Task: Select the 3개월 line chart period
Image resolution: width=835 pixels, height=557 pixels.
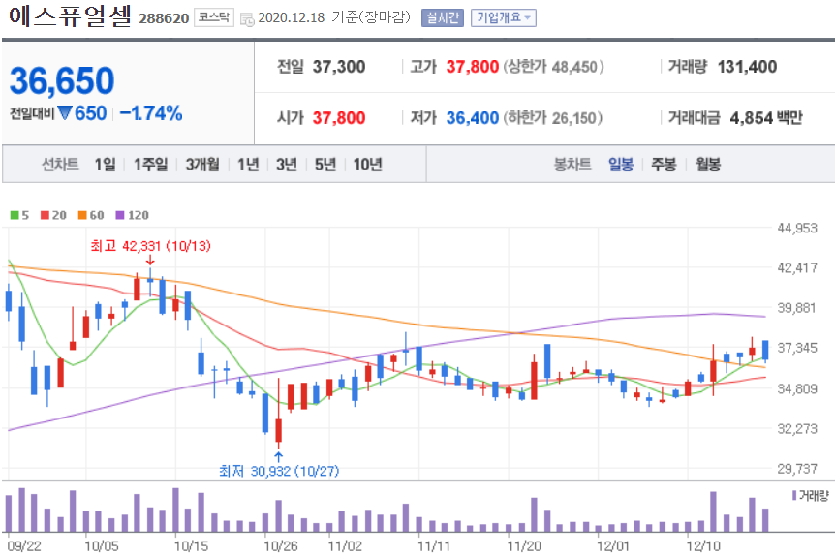Action: (x=202, y=165)
